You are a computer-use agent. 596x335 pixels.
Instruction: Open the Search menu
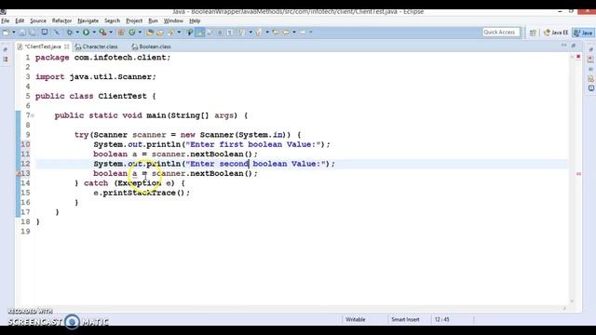tap(112, 20)
